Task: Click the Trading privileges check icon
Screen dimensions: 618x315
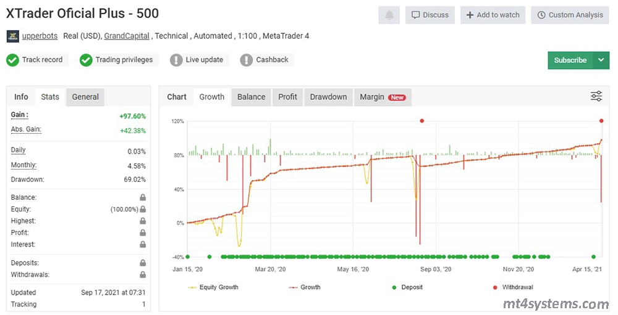Action: (86, 60)
